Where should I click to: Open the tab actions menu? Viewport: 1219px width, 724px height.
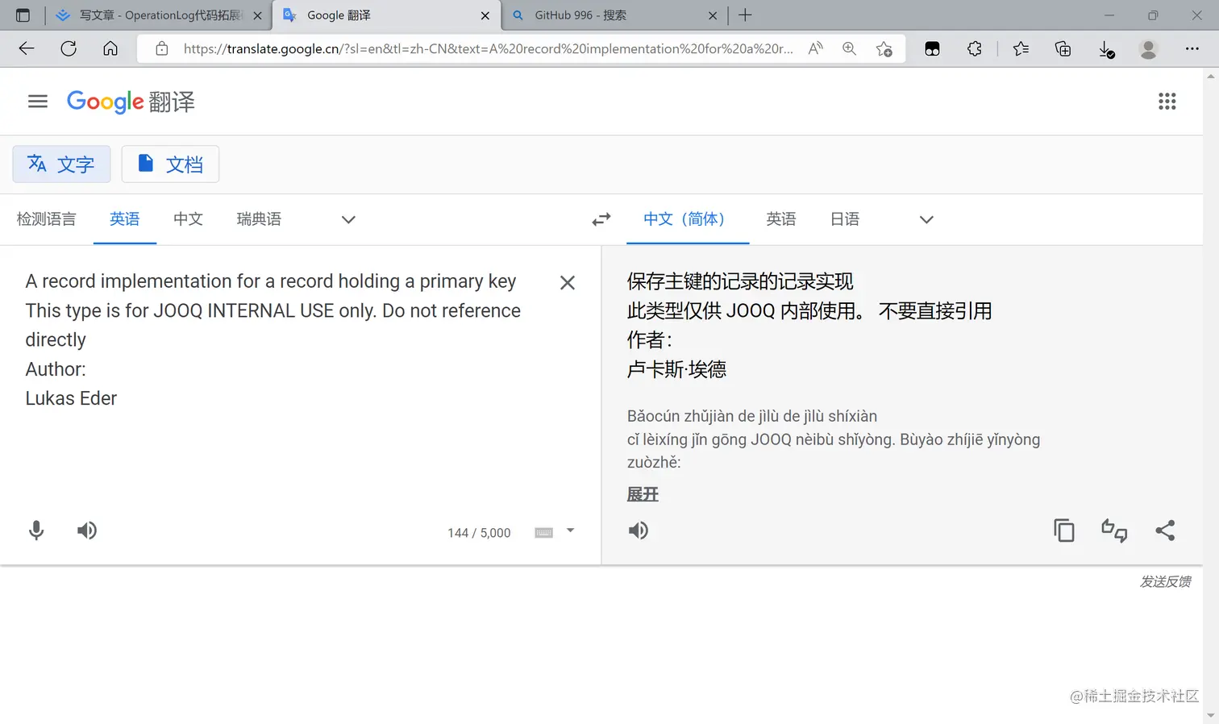click(x=23, y=15)
